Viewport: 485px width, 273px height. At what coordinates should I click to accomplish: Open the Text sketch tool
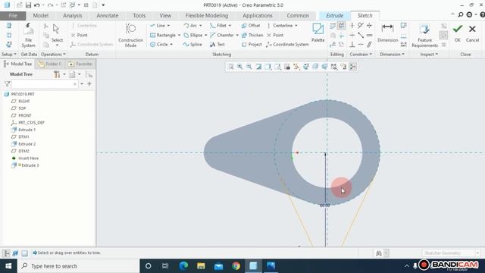[217, 45]
